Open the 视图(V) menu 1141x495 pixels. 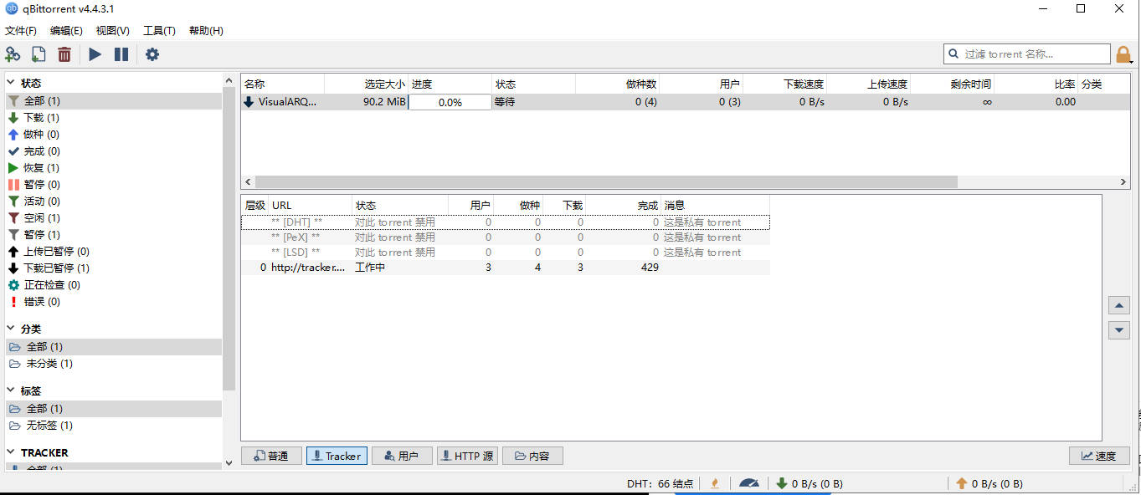point(112,30)
